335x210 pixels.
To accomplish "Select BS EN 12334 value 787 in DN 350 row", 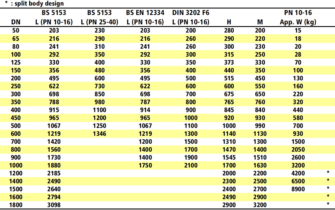I will 145,102.
